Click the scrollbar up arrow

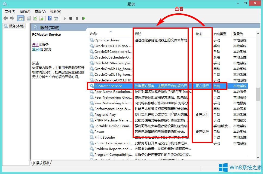pos(258,33)
